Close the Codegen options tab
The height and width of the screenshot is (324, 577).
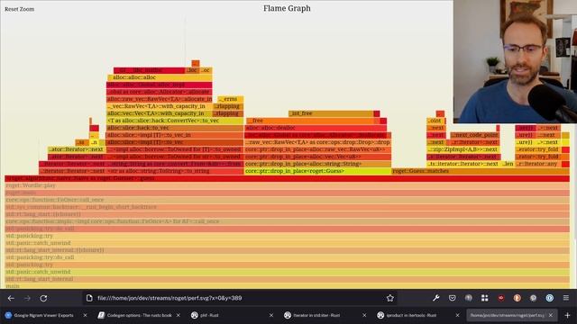tap(179, 315)
